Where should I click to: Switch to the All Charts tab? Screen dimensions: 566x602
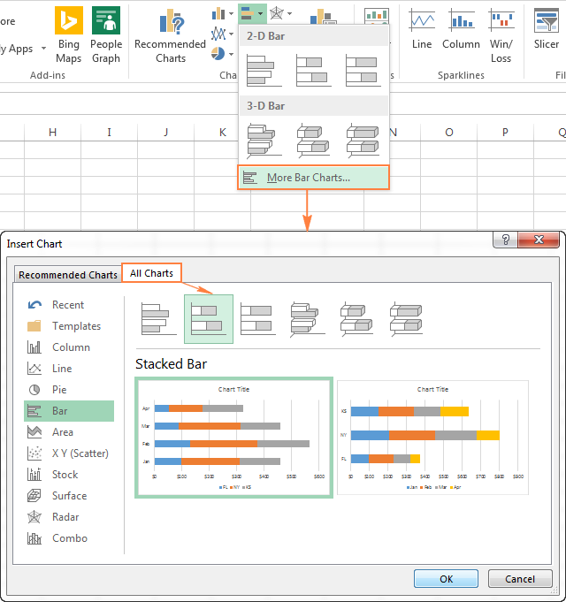pyautogui.click(x=151, y=273)
